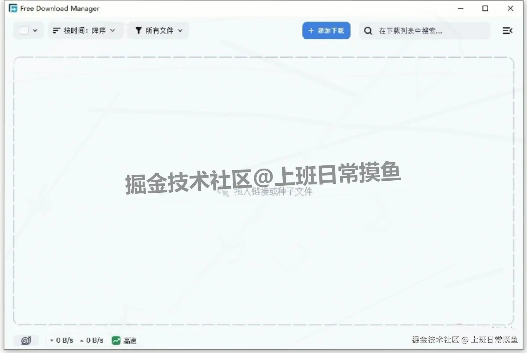Viewport: 527px width, 353px height.
Task: Enable the snail slow-speed mode
Action: [x=26, y=340]
